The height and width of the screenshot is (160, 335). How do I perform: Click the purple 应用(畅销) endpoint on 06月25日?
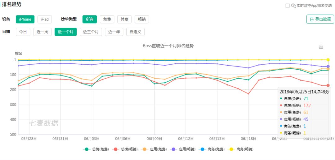(328, 67)
